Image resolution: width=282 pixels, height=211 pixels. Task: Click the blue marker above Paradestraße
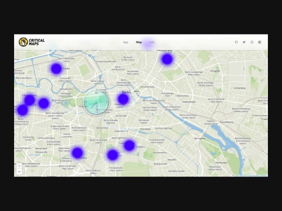(x=113, y=155)
